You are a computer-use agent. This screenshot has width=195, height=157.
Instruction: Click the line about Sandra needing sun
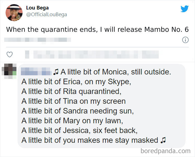pyautogui.click(x=77, y=111)
